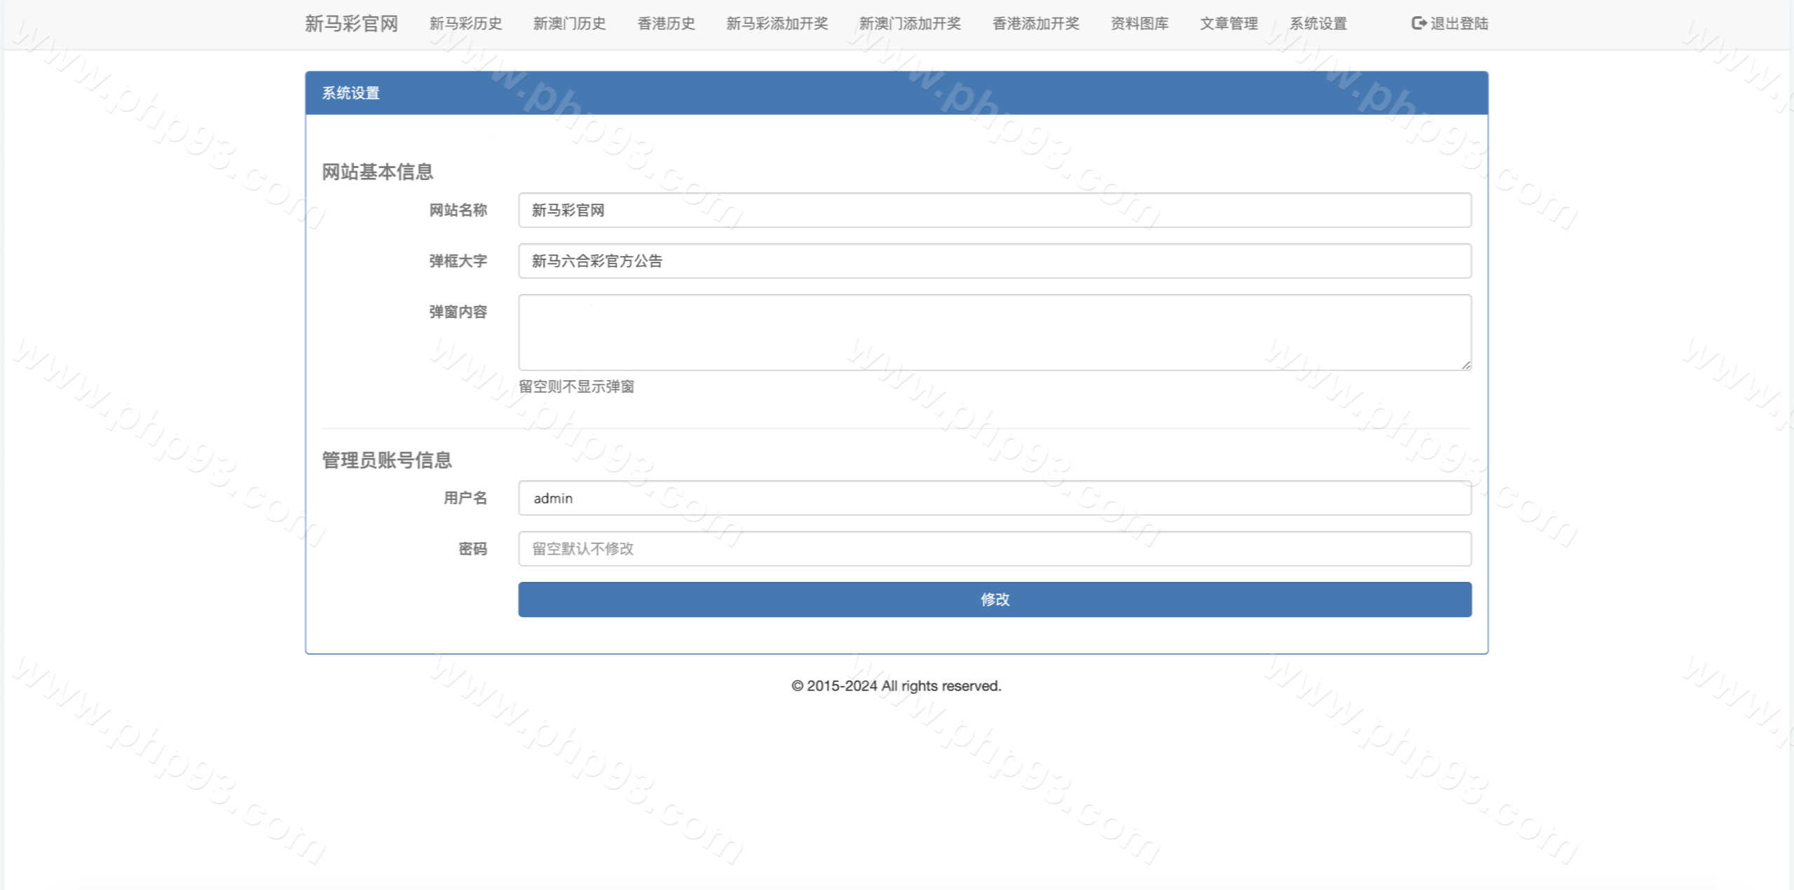The height and width of the screenshot is (890, 1794).
Task: Open 新马彩添加开奖 in the navbar
Action: coord(776,23)
